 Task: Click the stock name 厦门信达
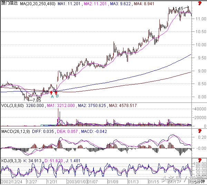click(9, 3)
